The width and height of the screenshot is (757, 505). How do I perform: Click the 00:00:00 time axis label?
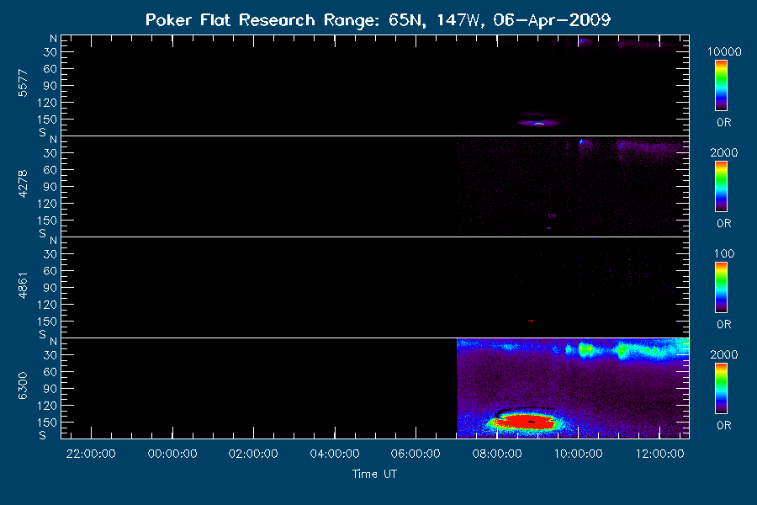[172, 454]
